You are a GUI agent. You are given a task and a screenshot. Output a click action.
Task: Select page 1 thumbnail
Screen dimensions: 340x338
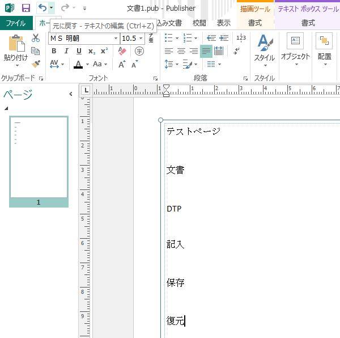[39, 162]
